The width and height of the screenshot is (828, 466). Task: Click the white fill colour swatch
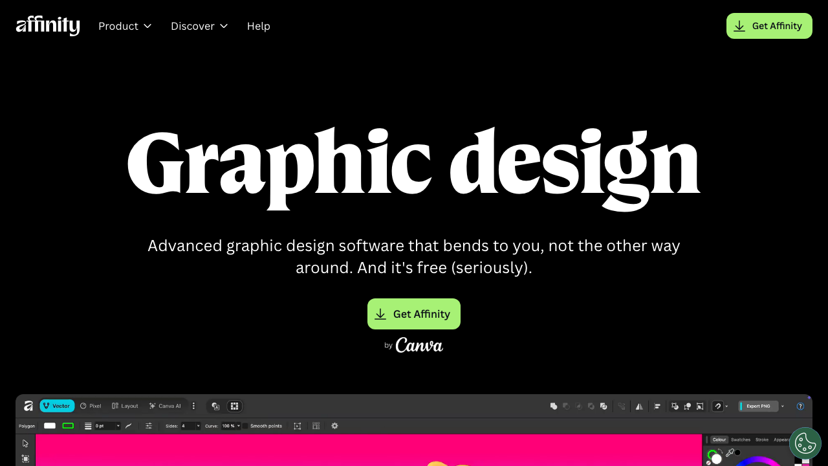[x=50, y=426]
